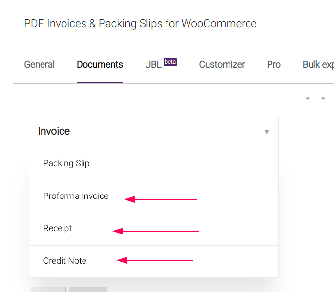Click the second button below the dropdown list
The width and height of the screenshot is (334, 292).
coord(88,289)
